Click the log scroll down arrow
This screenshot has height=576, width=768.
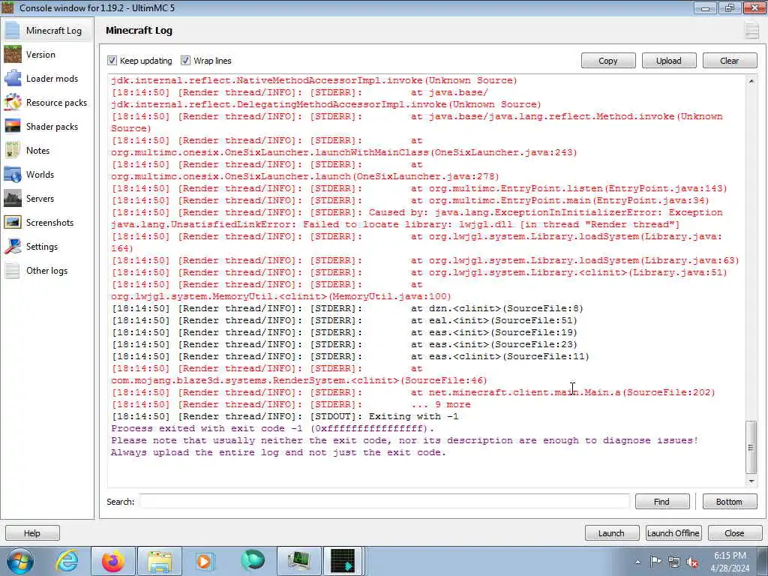[x=751, y=481]
